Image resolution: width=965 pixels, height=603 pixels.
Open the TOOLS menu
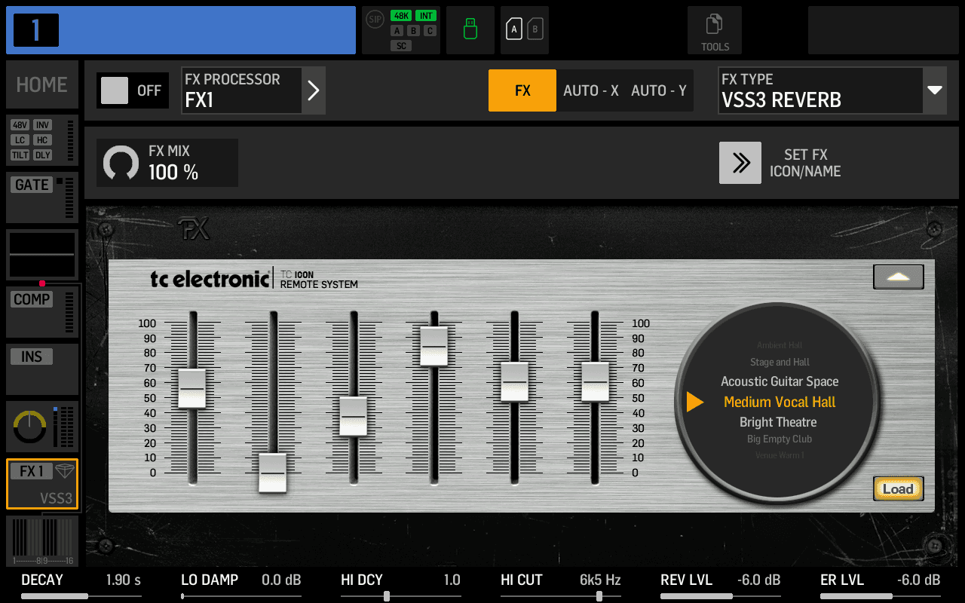[715, 30]
